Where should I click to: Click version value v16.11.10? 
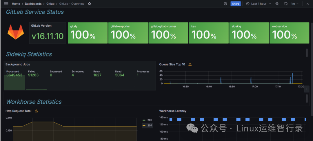[48, 36]
